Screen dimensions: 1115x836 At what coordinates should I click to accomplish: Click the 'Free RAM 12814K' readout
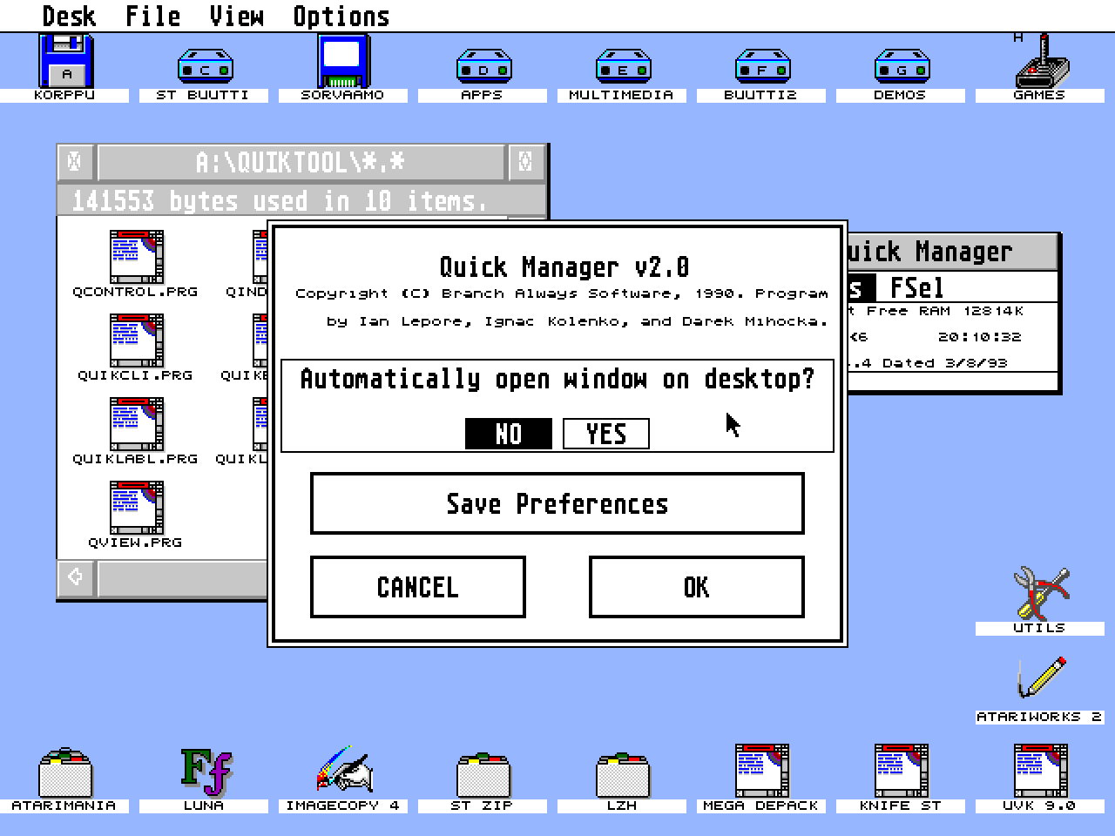pyautogui.click(x=945, y=311)
